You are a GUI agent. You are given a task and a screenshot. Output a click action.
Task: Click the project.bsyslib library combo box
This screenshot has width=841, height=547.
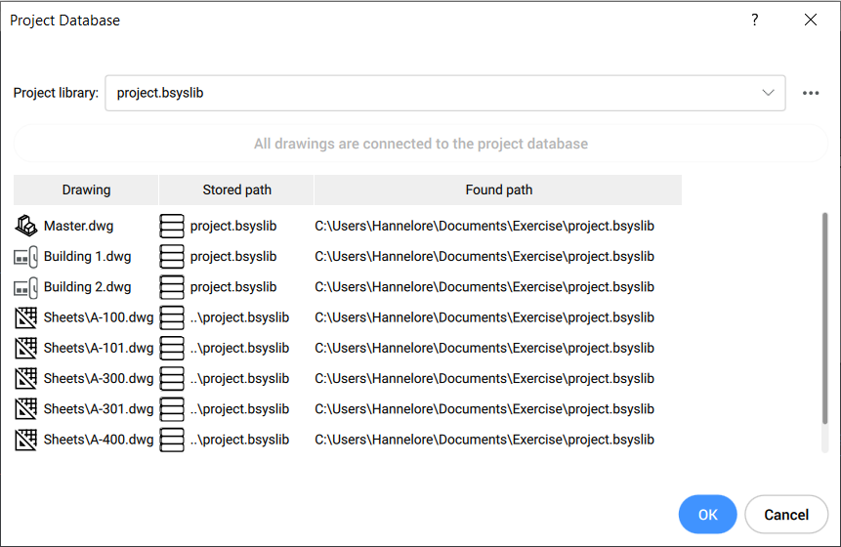[430, 94]
